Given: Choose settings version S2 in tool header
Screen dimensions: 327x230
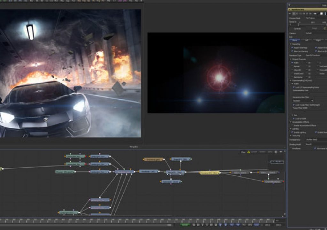Looking at the screenshot, I should [297, 14].
